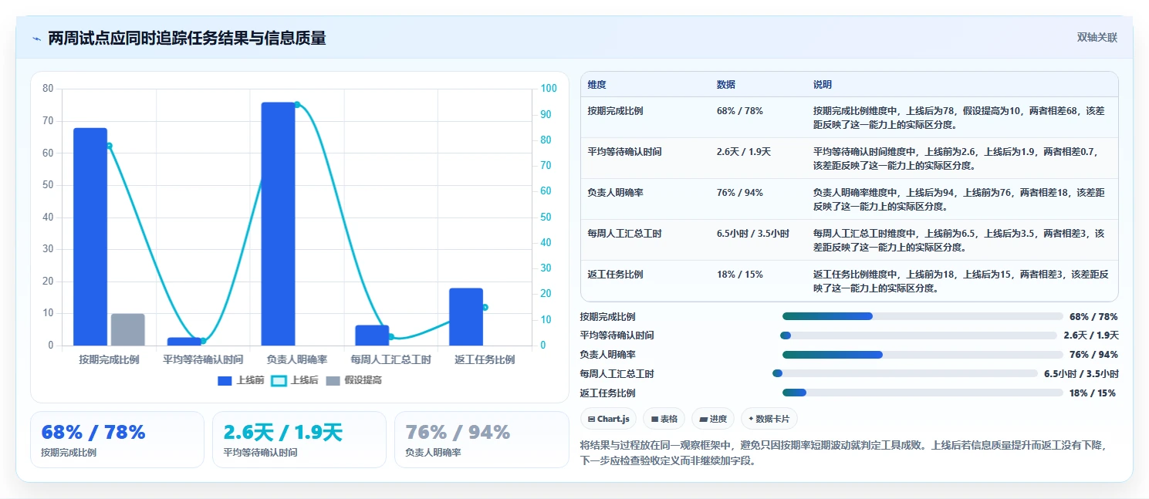Click the 说明 column header
The image size is (1149, 499).
823,85
